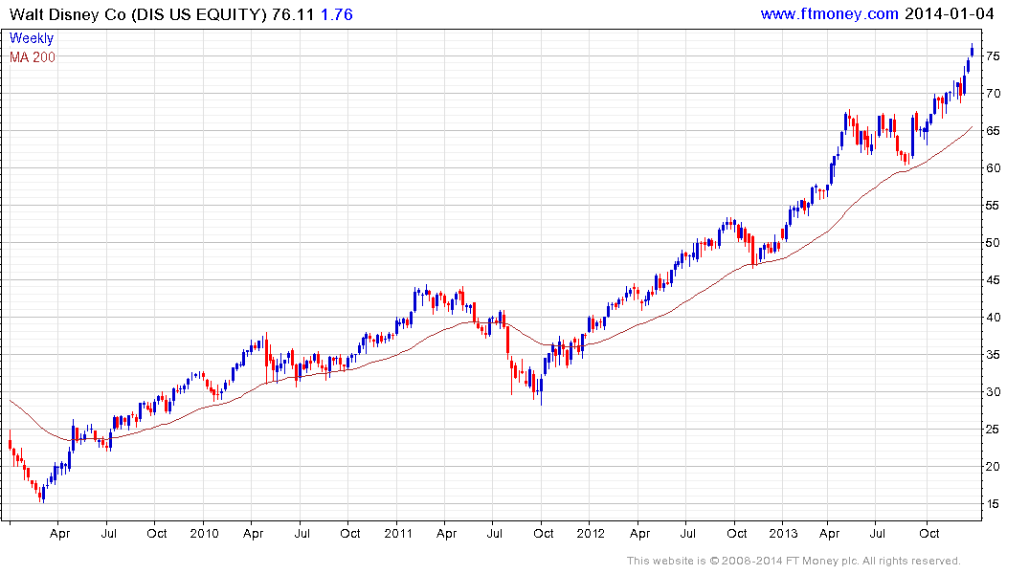Click the 50 price axis label
The image size is (1029, 574).
coord(993,243)
